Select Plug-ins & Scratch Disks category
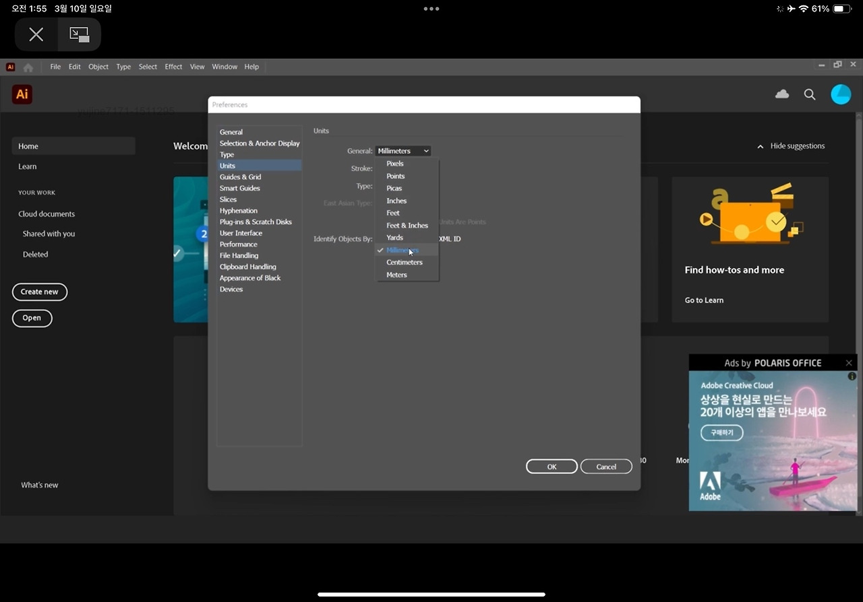The width and height of the screenshot is (863, 602). click(259, 222)
